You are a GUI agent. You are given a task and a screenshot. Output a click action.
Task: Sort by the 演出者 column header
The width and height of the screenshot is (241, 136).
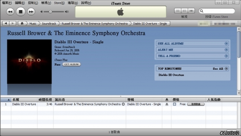pos(90,100)
